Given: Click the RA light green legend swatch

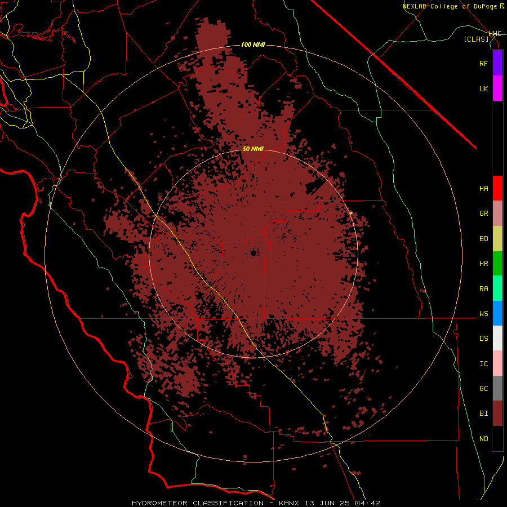Looking at the screenshot, I should coord(497,288).
